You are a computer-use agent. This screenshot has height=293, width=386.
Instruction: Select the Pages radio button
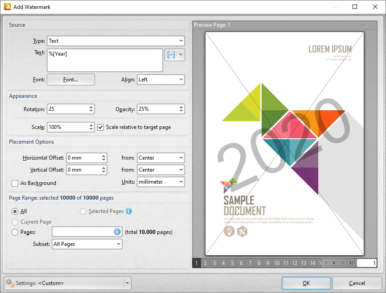tap(15, 232)
